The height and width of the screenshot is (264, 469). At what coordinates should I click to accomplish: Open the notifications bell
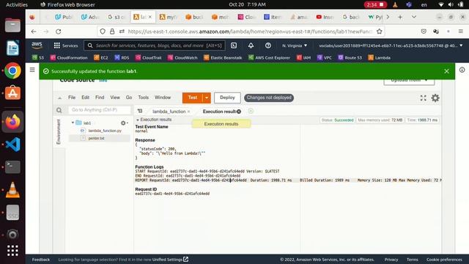click(x=251, y=45)
